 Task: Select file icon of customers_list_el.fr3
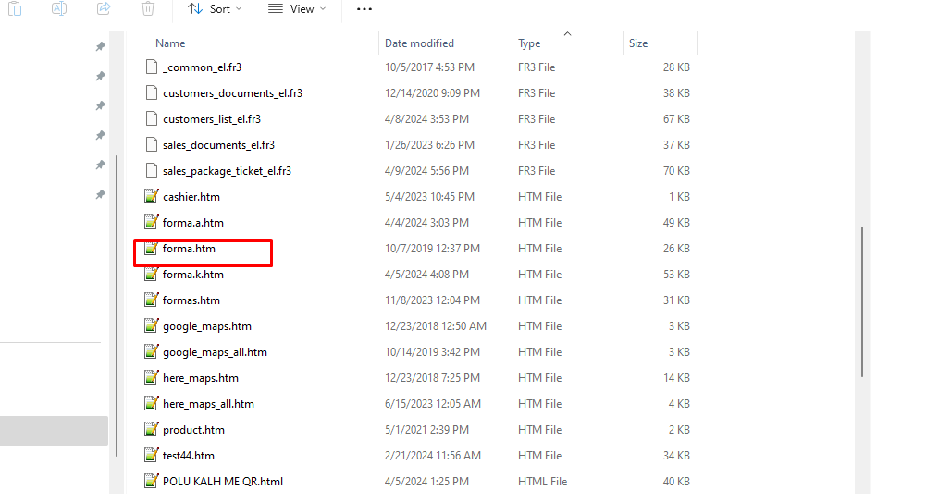[151, 118]
